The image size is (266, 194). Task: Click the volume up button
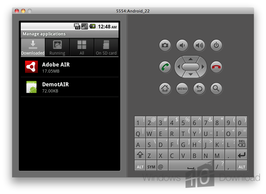[199, 45]
